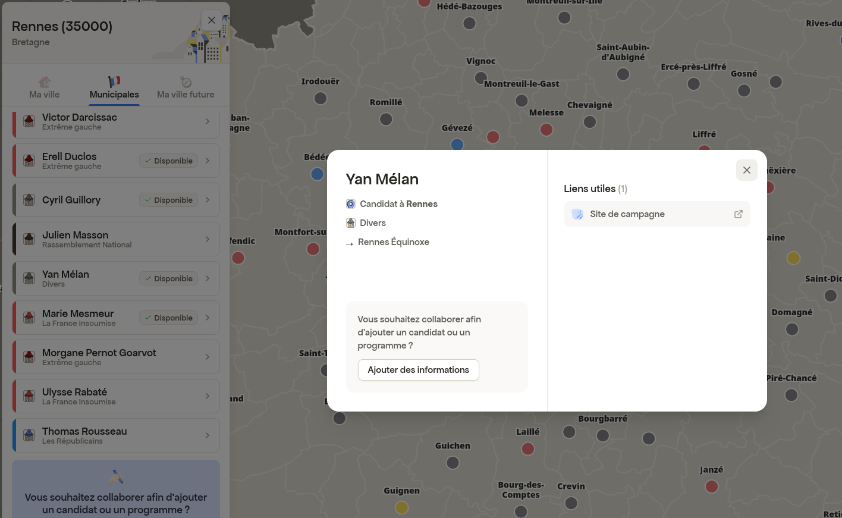Close the Yan Mélan candidate dialog

tap(746, 170)
